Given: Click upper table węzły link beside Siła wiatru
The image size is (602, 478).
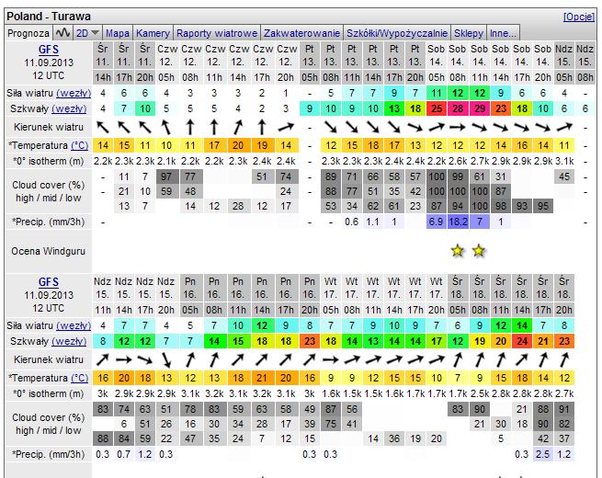Looking at the screenshot, I should point(74,93).
